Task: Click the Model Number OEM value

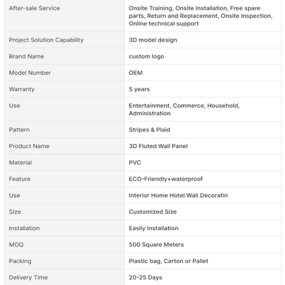Action: click(x=136, y=73)
